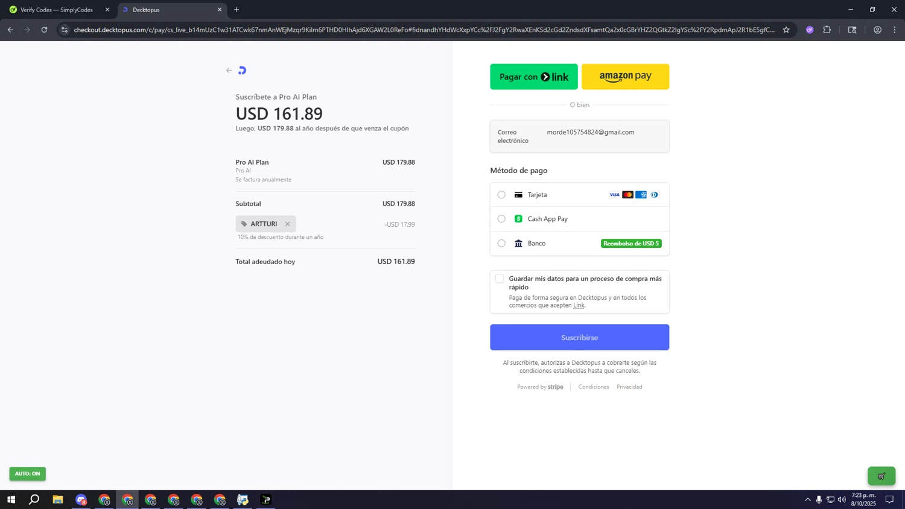Open Windows Start menu
This screenshot has width=905, height=509.
pos(11,499)
